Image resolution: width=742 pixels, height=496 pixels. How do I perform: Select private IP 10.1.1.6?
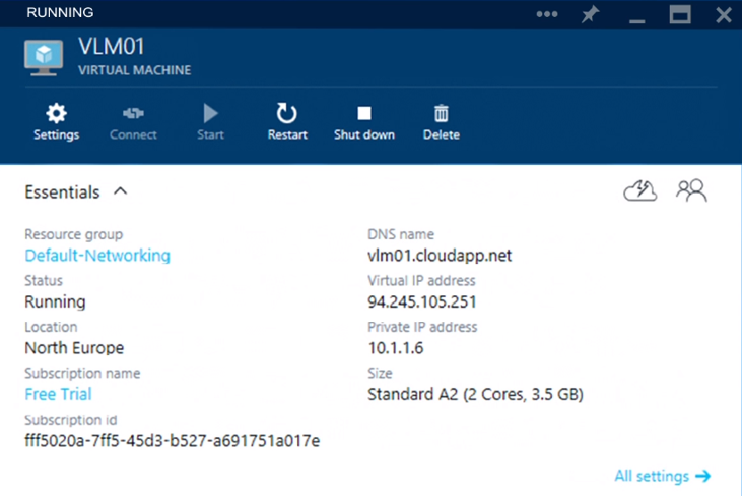tap(395, 348)
